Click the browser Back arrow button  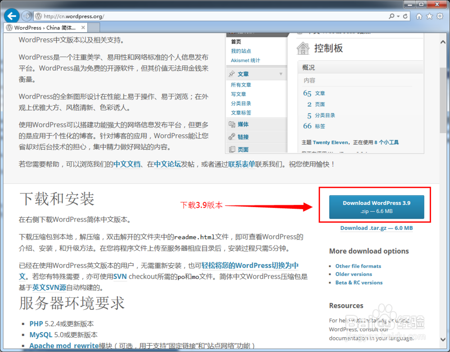[x=12, y=16]
